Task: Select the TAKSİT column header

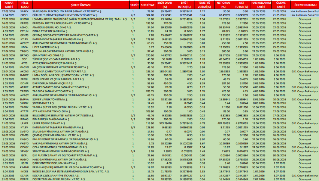Action: [x=134, y=4]
